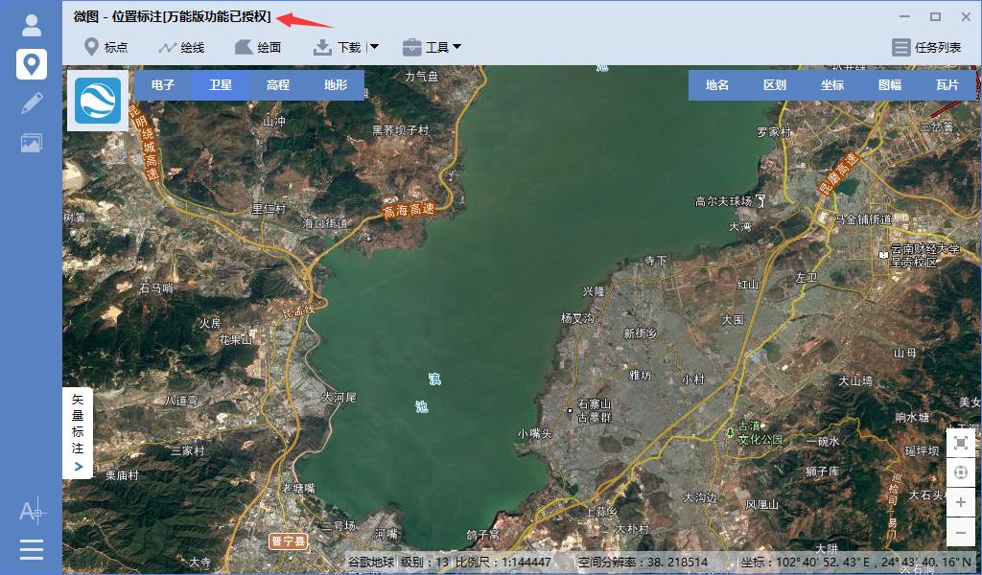Click the 晋宁县 county label

pos(289,540)
